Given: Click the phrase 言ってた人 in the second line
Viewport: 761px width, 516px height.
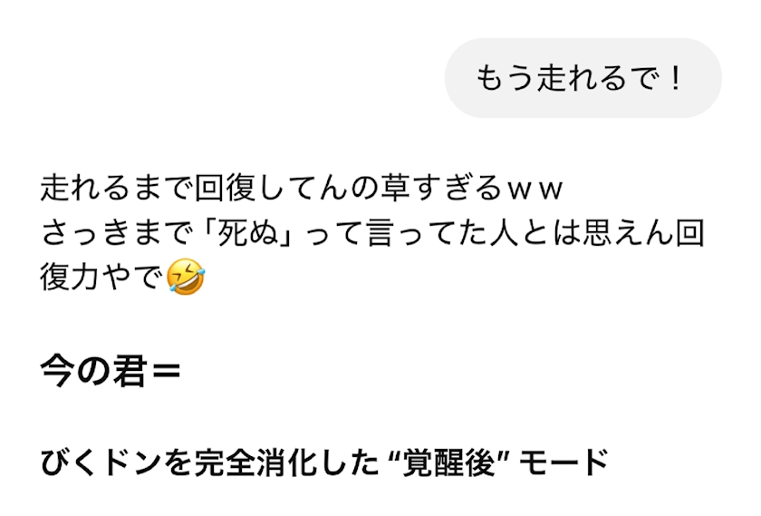Looking at the screenshot, I should coord(444,233).
